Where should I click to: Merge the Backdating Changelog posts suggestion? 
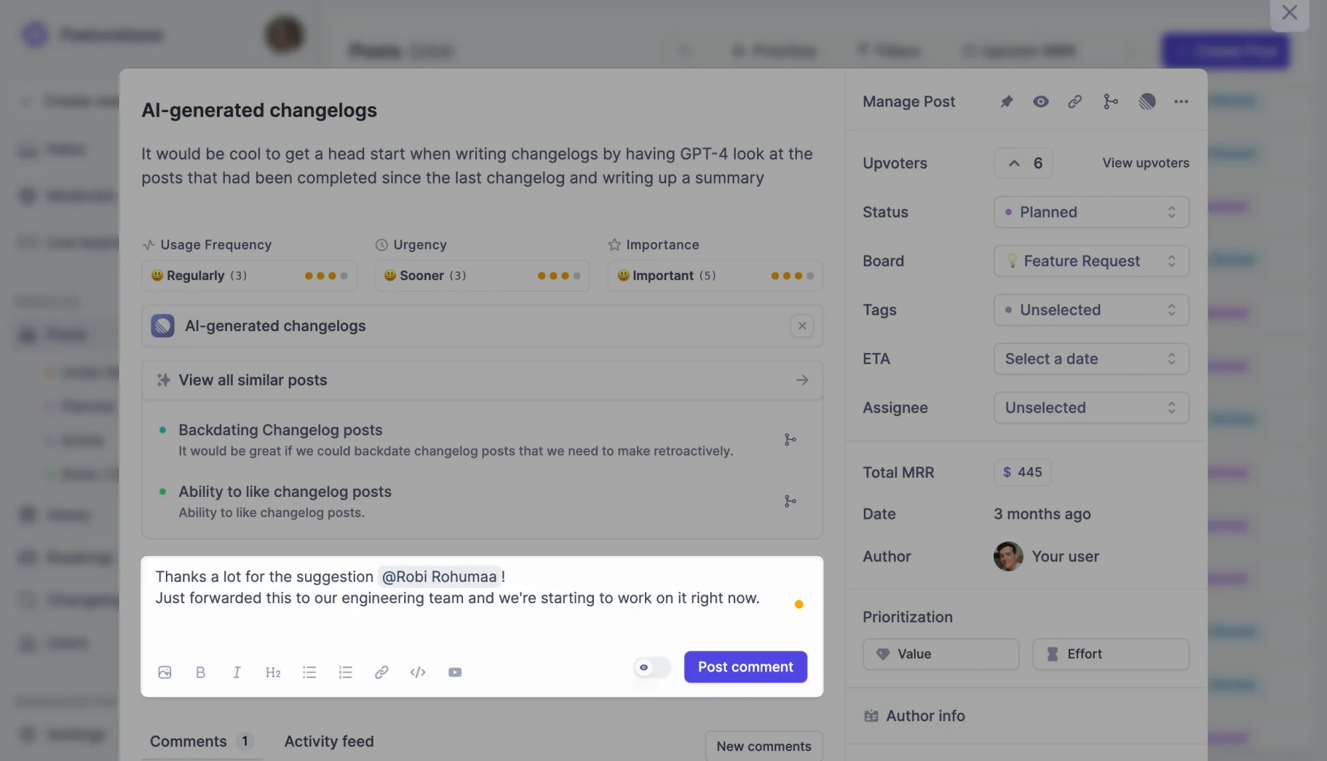pos(790,439)
